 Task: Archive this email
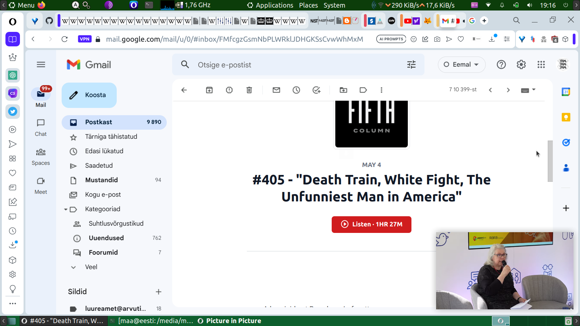point(209,90)
